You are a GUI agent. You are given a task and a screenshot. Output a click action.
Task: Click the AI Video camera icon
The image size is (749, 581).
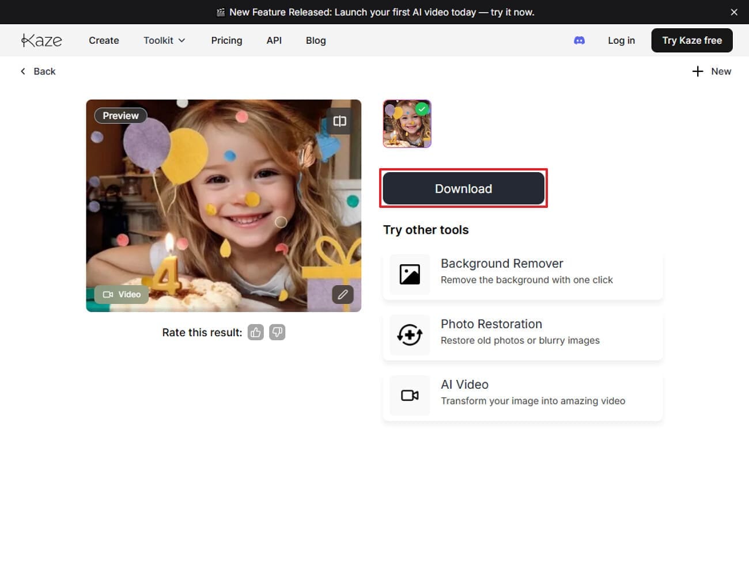pyautogui.click(x=410, y=395)
